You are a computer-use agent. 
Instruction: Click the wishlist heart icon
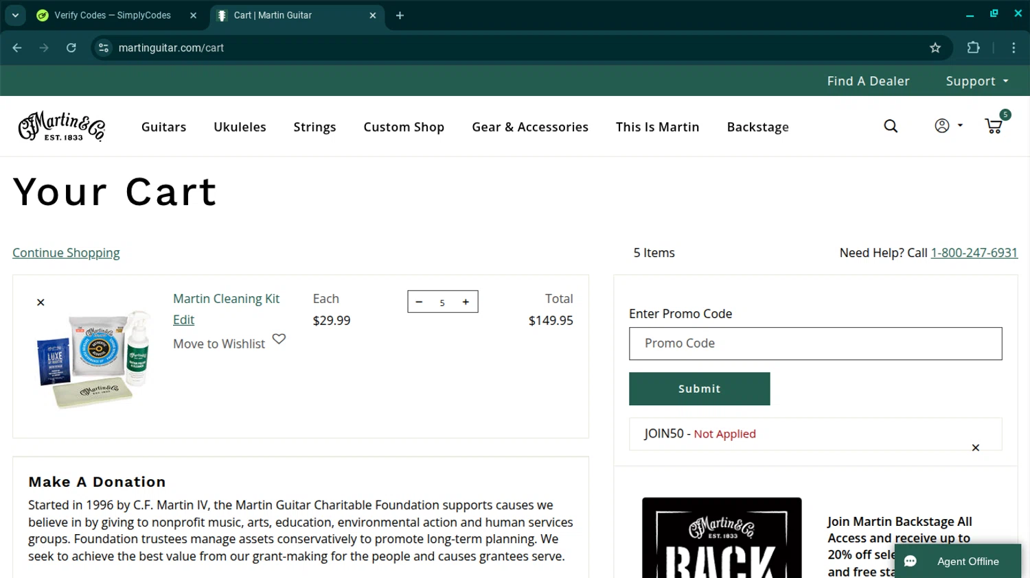coord(279,339)
